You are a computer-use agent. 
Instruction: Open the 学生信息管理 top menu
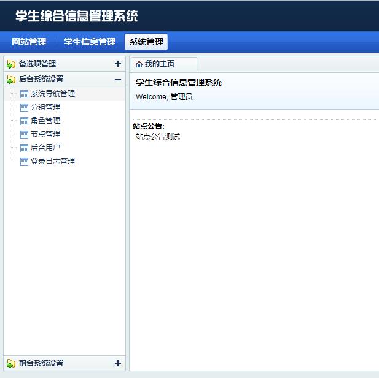click(90, 42)
